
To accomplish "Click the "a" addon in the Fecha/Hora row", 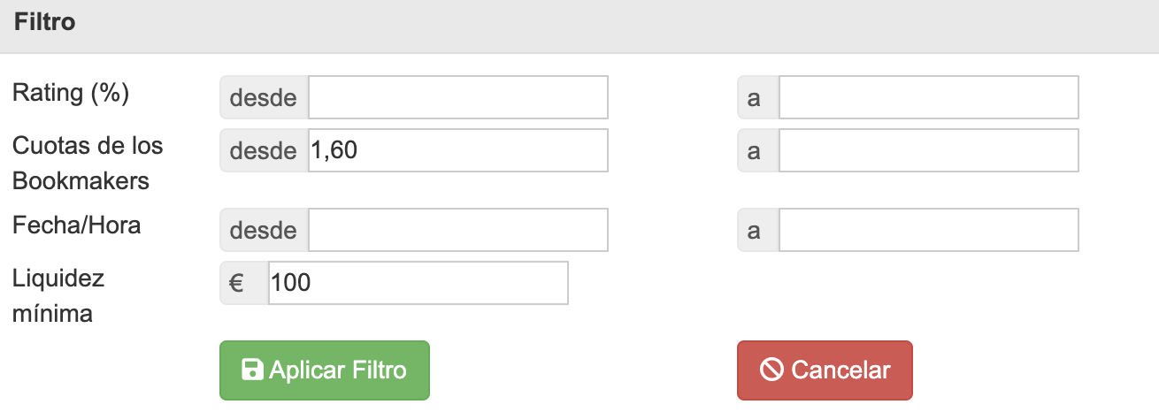I will tap(755, 230).
